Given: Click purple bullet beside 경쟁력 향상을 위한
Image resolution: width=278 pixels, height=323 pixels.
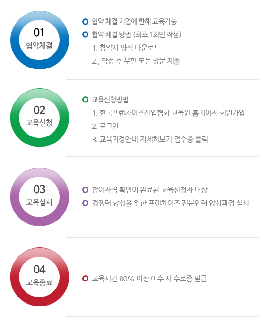Looking at the screenshot, I should (85, 203).
